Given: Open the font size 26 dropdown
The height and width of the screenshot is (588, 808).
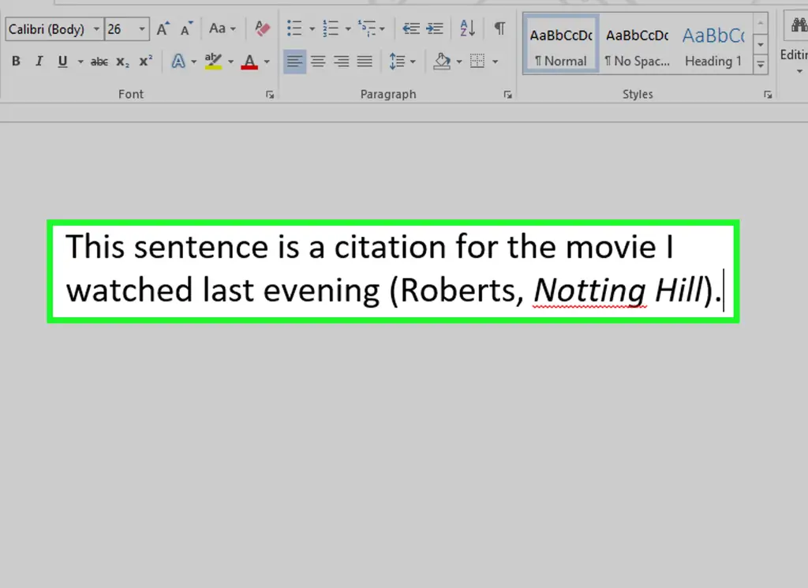Looking at the screenshot, I should tap(142, 30).
